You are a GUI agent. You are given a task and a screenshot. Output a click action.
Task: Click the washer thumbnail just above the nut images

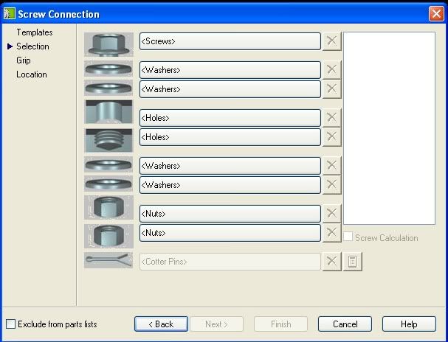click(108, 184)
